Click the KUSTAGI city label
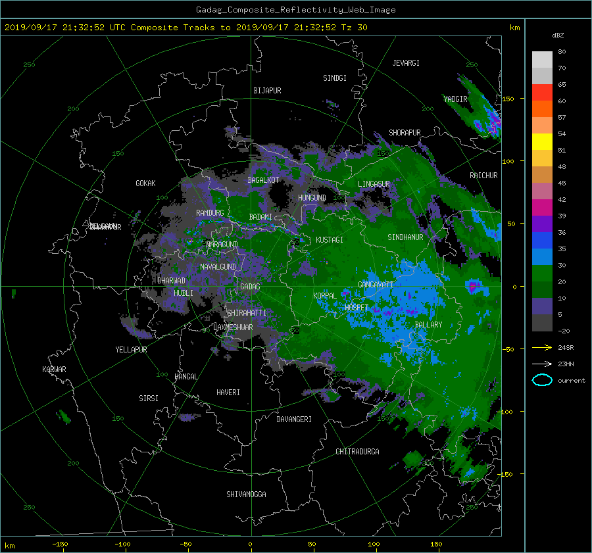Image resolution: width=592 pixels, height=553 pixels. [x=330, y=240]
